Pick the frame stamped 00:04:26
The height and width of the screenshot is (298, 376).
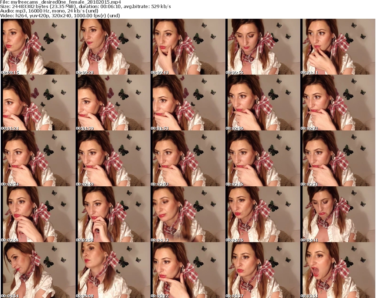click(x=263, y=214)
